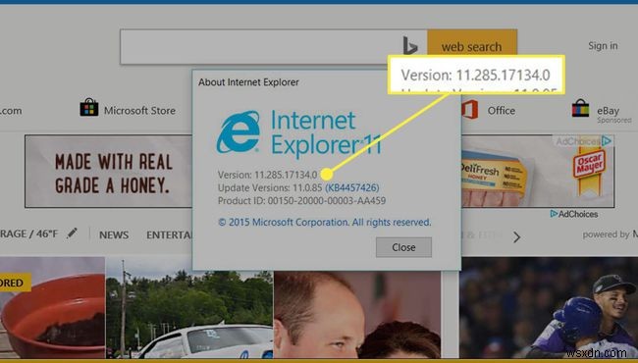Open the red bowl news thumbnail
Image resolution: width=638 pixels, height=363 pixels.
pyautogui.click(x=52, y=307)
